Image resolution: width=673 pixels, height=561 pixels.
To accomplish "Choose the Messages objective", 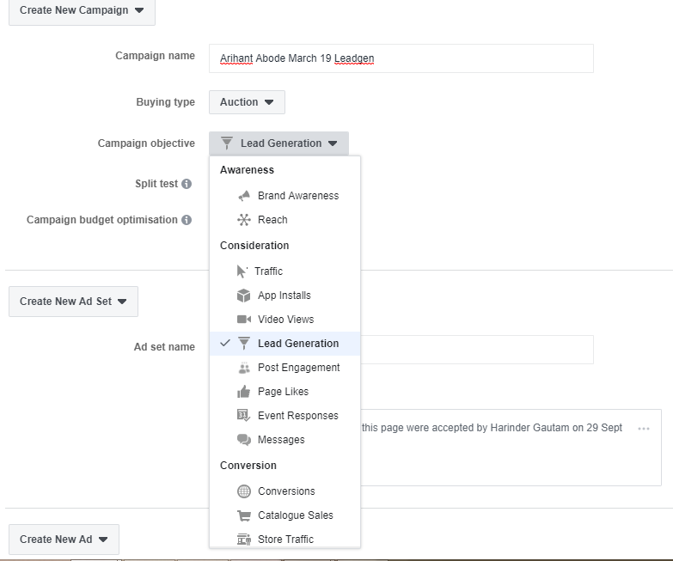I will [x=285, y=440].
